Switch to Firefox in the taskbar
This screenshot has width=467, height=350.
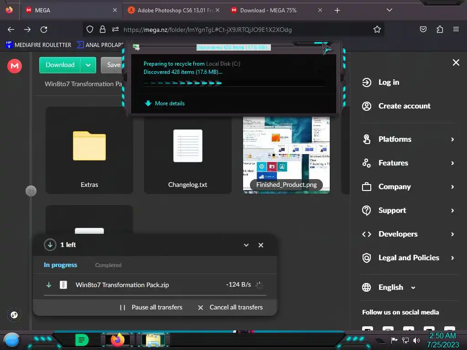tap(117, 340)
